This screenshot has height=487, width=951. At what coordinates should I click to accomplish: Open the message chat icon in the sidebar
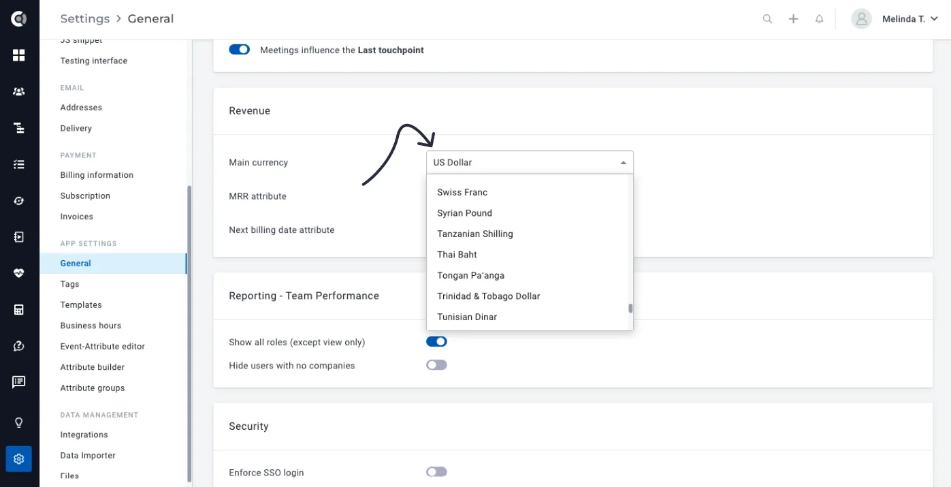(x=19, y=382)
